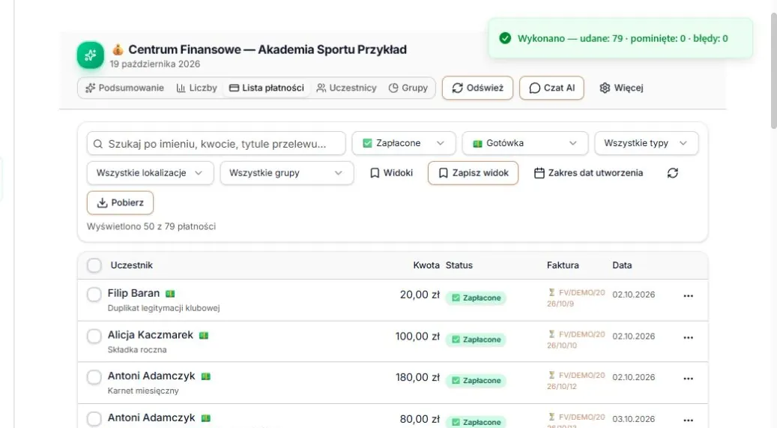This screenshot has height=428, width=777.
Task: Click the magnifier icon in search field
Action: [98, 144]
